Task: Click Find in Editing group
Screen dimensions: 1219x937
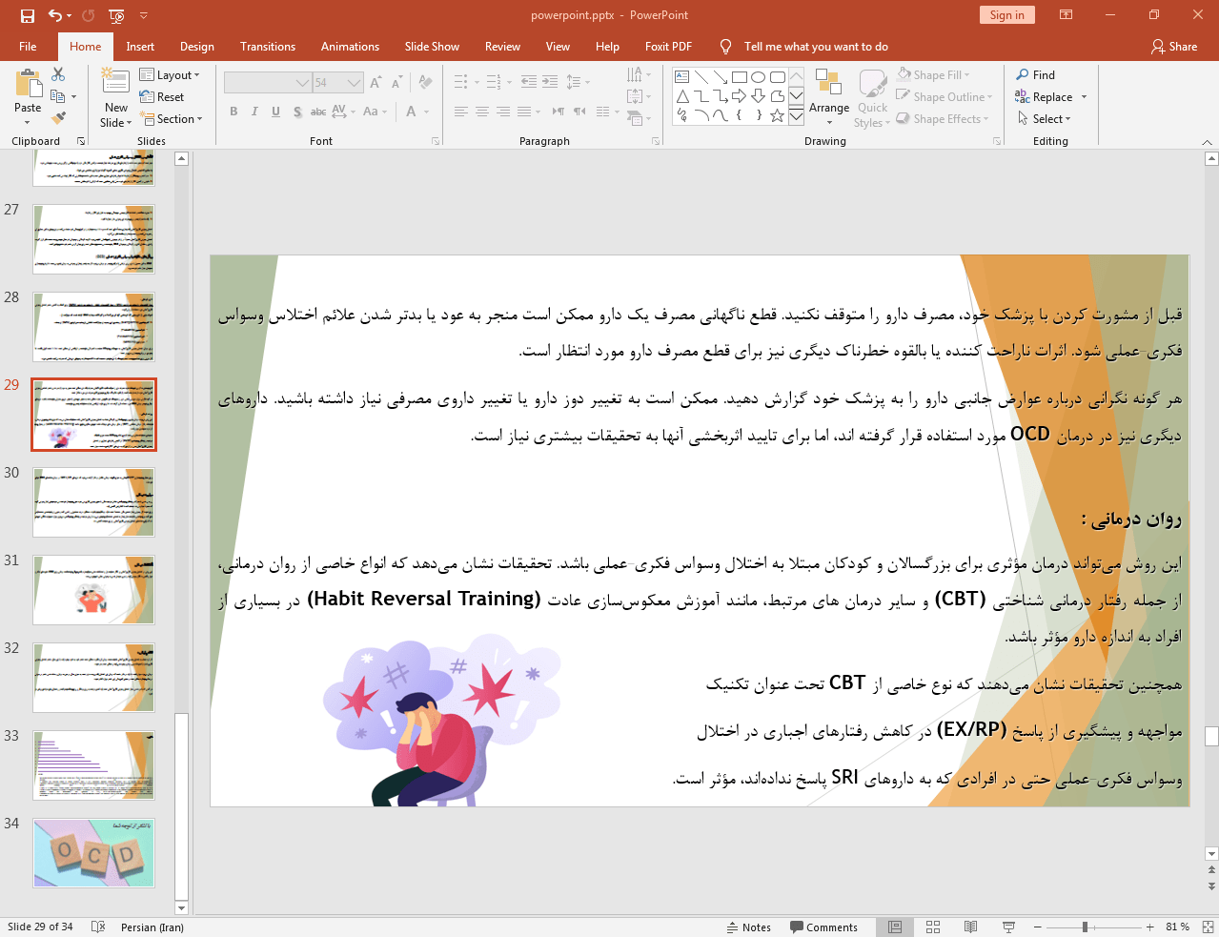Action: pyautogui.click(x=1036, y=75)
